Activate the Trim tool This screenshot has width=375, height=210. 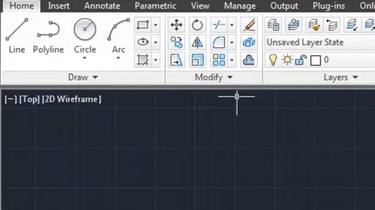pyautogui.click(x=219, y=24)
